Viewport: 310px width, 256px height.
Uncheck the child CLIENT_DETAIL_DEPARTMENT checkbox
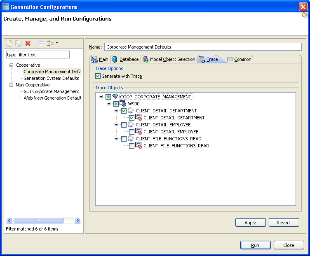tap(132, 118)
